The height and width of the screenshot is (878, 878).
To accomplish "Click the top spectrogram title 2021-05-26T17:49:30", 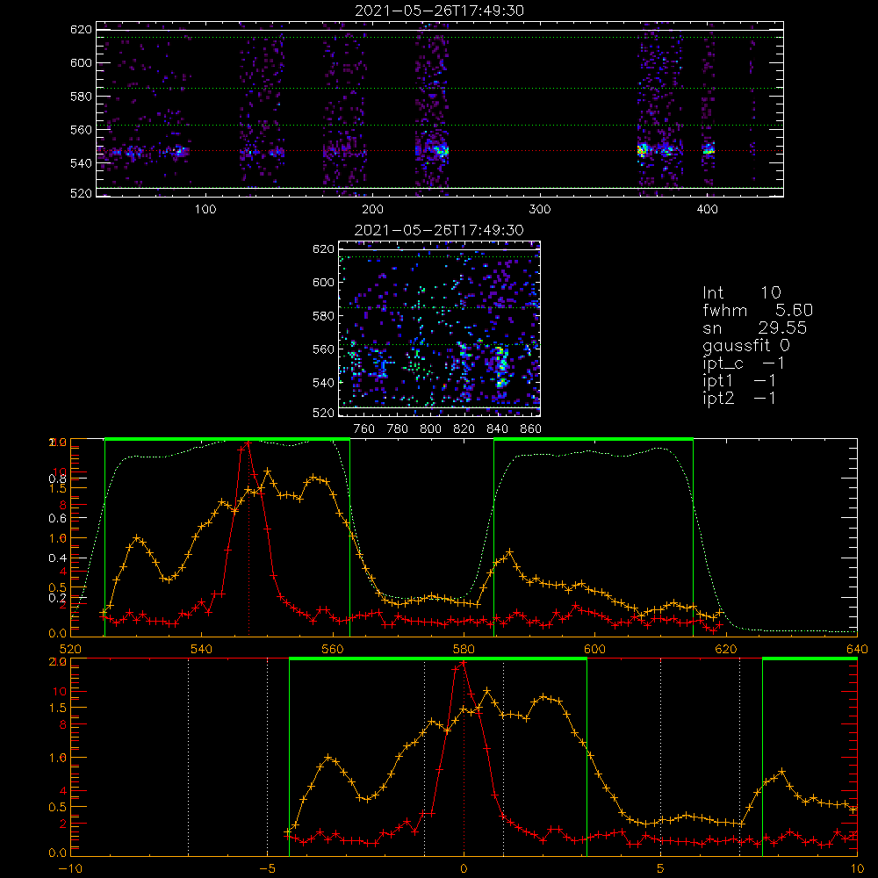I will (x=440, y=11).
